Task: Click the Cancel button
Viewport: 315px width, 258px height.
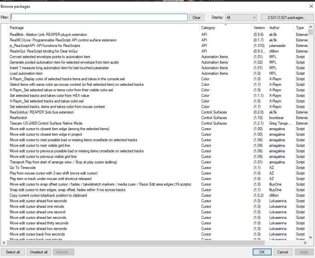Action: click(x=283, y=252)
